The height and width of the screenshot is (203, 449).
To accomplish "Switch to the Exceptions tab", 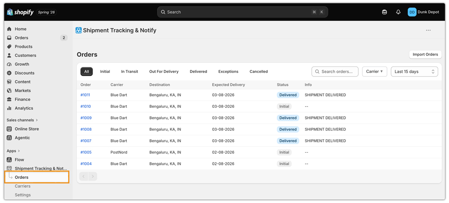I will [x=228, y=71].
